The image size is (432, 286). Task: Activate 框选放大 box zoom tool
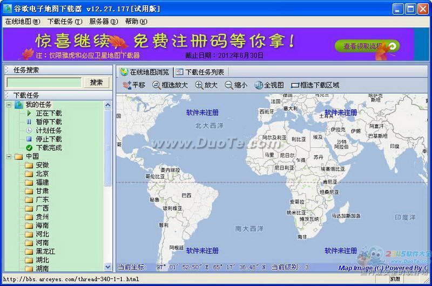click(x=170, y=85)
